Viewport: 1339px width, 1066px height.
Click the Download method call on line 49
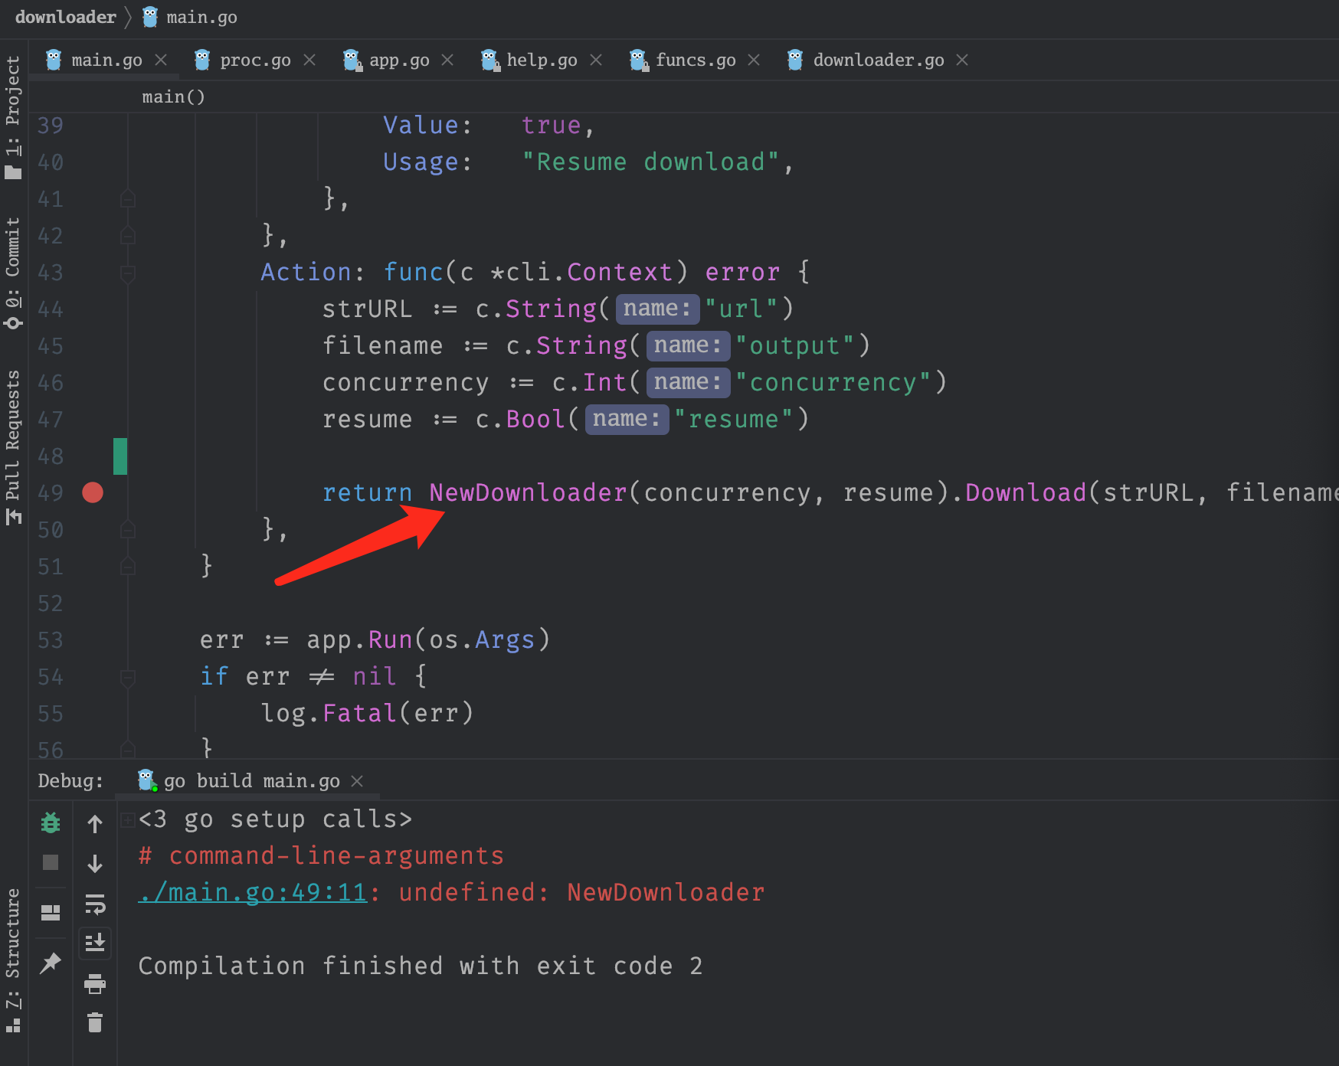pyautogui.click(x=1026, y=492)
